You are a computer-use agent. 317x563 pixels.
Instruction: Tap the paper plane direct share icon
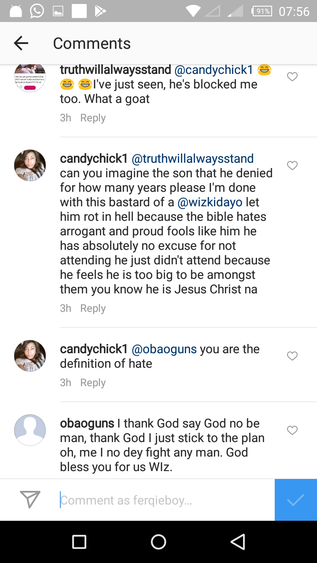point(30,499)
